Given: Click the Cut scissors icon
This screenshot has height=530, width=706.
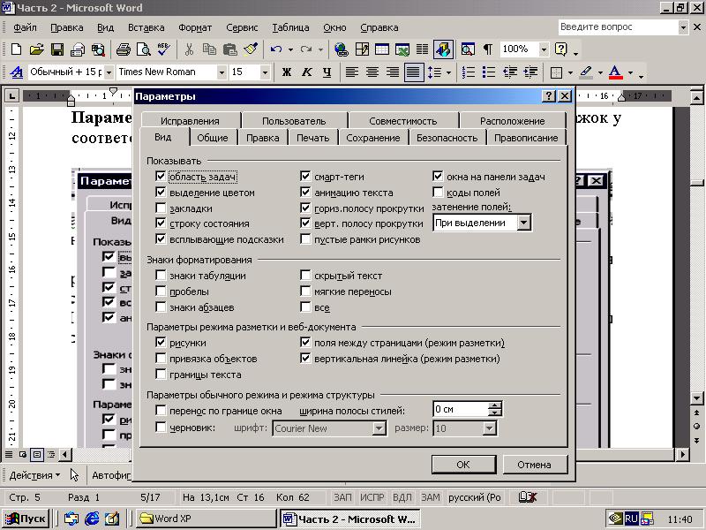Looking at the screenshot, I should coord(189,49).
